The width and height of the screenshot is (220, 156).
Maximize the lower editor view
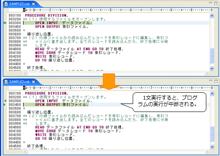[216, 81]
